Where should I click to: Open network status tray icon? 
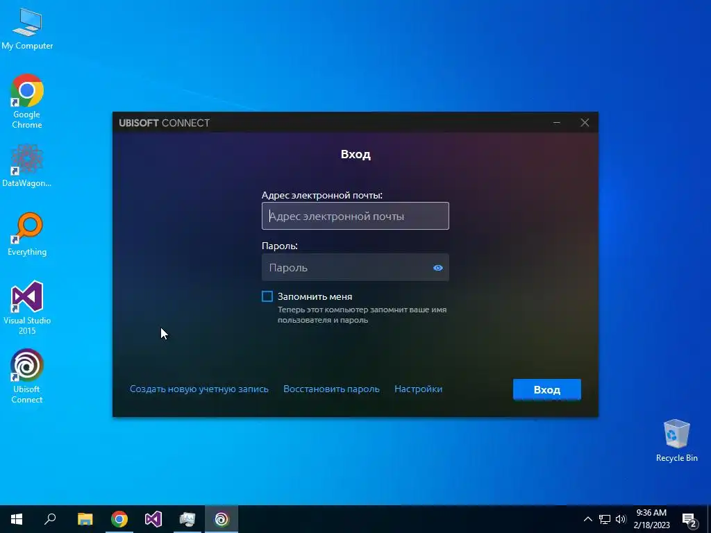click(x=605, y=519)
